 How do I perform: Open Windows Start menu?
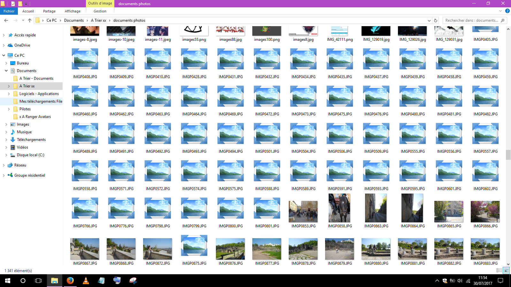pos(8,281)
